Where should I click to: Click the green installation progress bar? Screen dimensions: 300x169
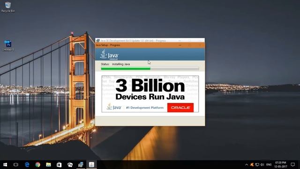[150, 69]
